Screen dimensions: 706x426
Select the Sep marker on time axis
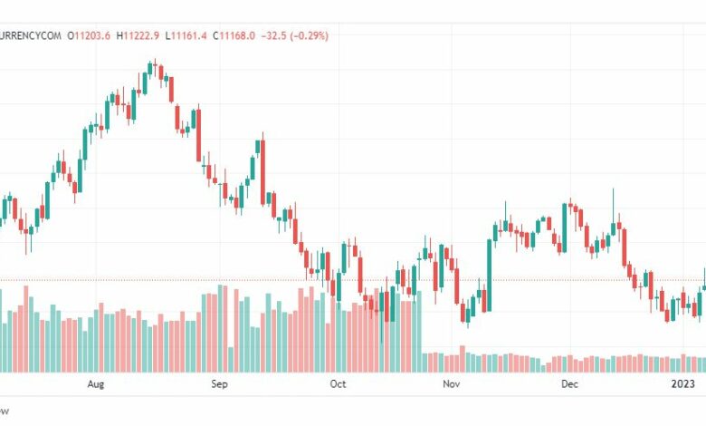[x=219, y=384]
